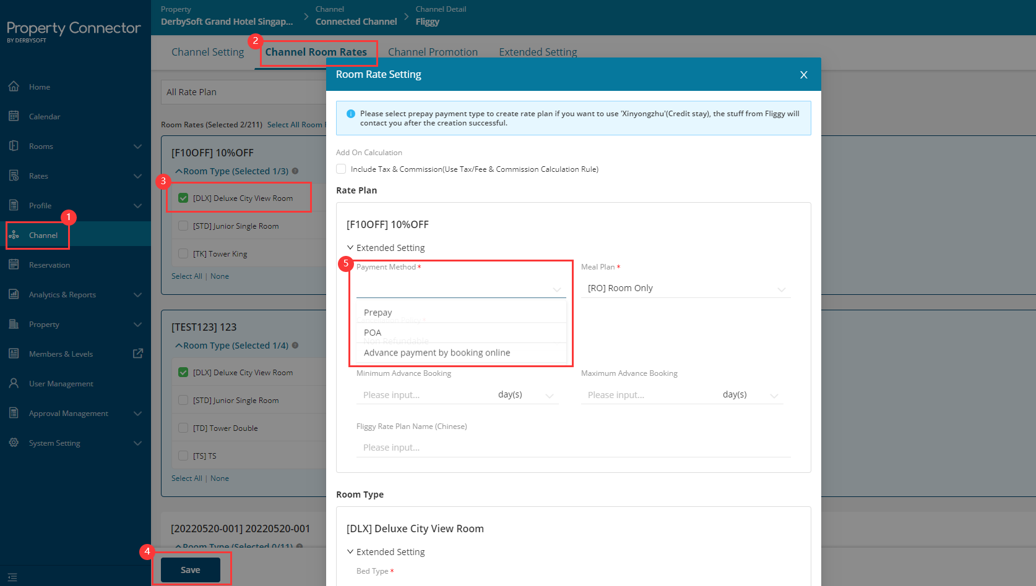The width and height of the screenshot is (1036, 586).
Task: Click Select All under TEST123 rate
Action: pyautogui.click(x=187, y=478)
